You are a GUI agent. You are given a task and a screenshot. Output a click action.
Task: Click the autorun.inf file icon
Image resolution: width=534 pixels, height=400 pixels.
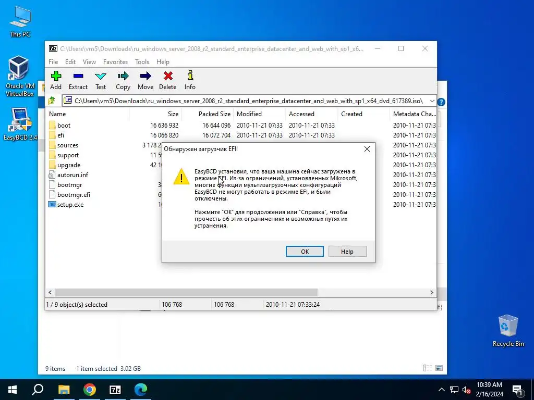[52, 175]
